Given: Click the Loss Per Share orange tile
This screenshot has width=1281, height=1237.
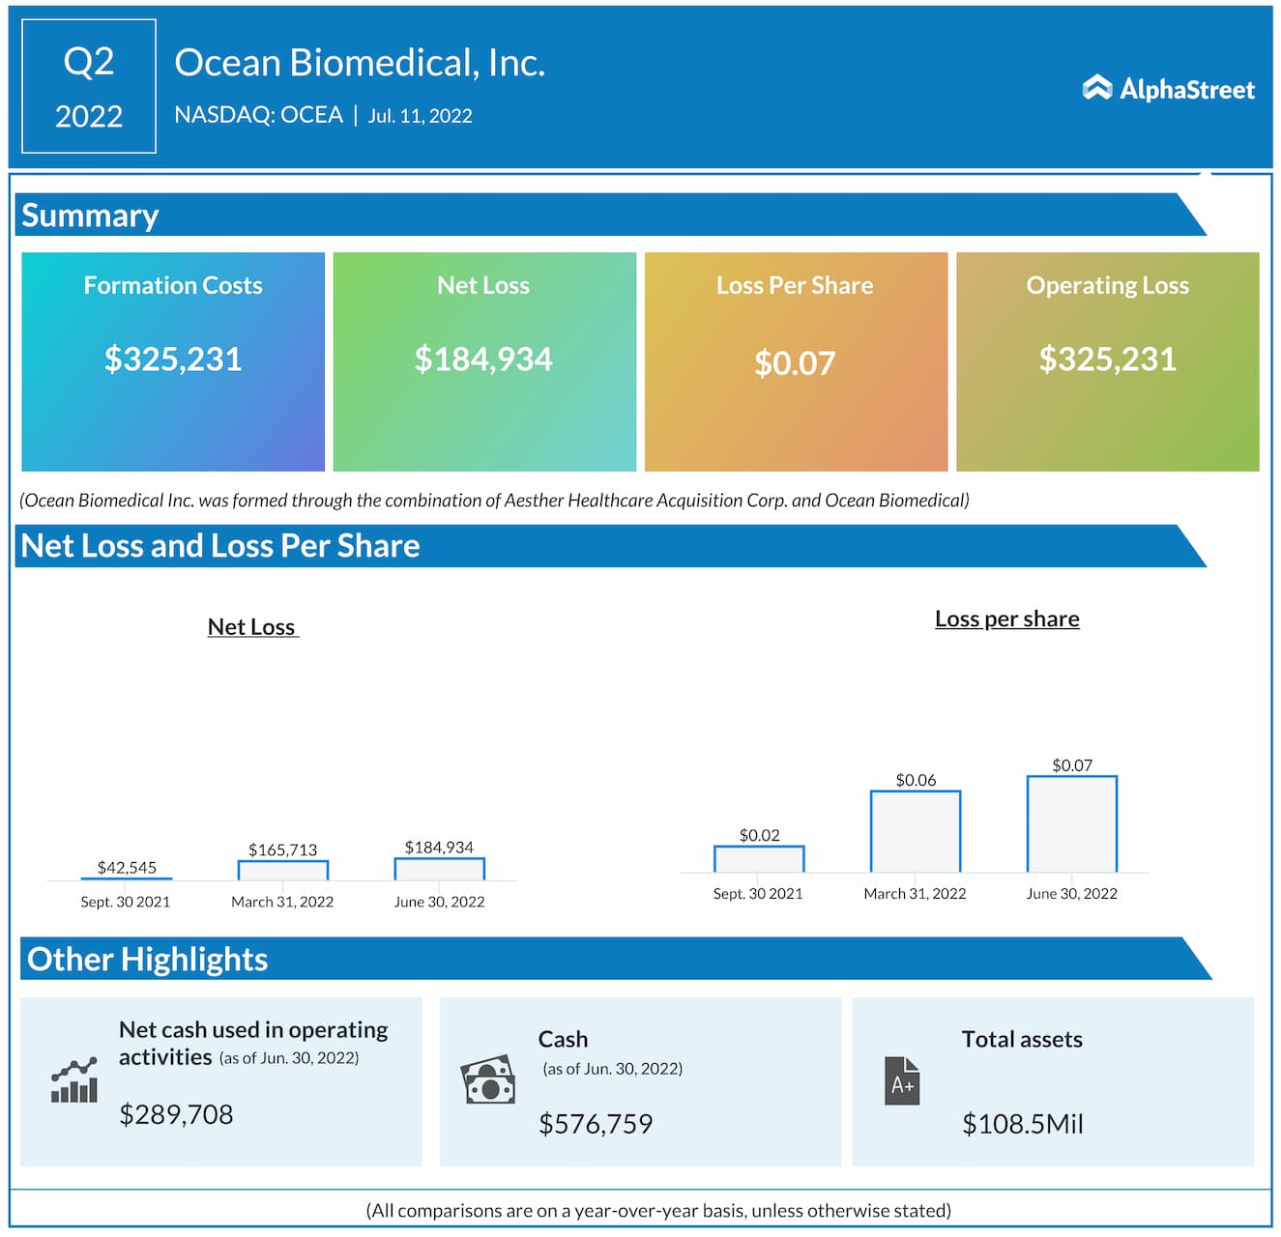Looking at the screenshot, I should click(796, 361).
